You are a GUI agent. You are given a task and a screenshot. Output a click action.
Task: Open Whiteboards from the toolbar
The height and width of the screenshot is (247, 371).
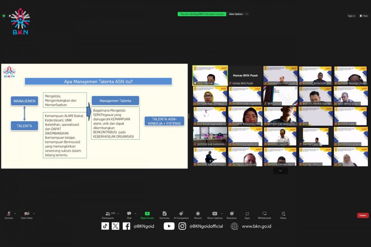coord(264,214)
